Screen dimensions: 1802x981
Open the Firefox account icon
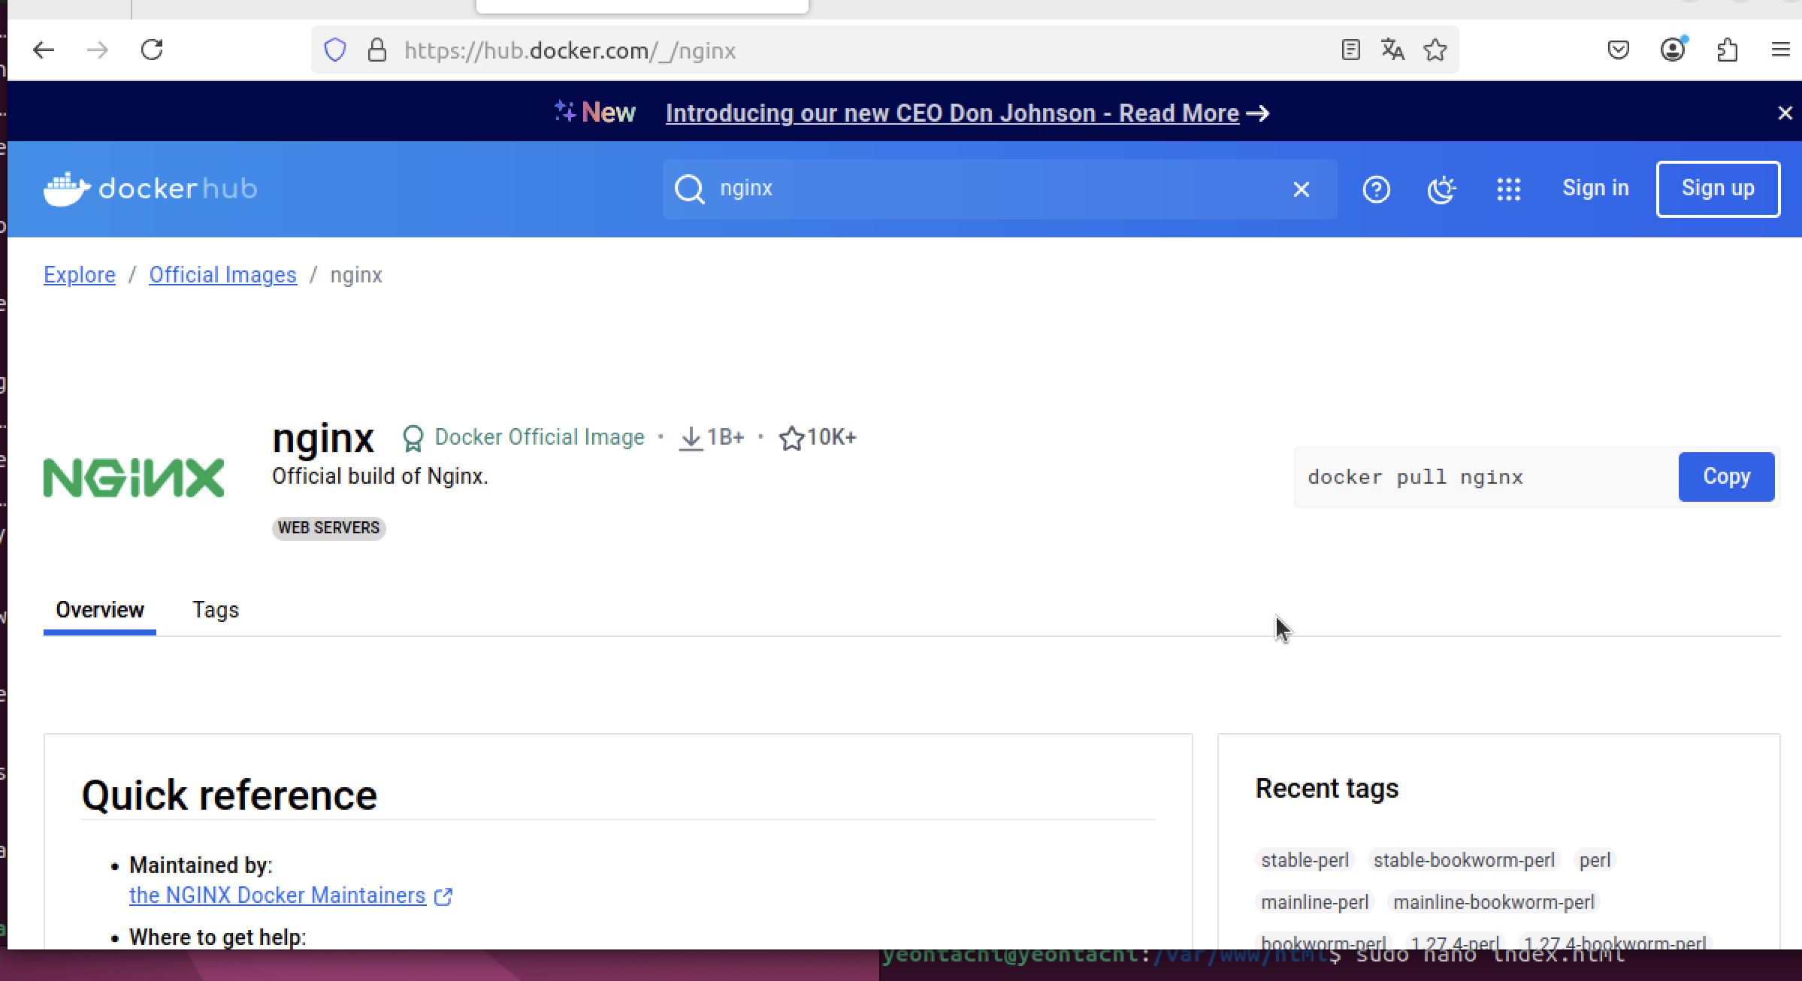pos(1673,50)
